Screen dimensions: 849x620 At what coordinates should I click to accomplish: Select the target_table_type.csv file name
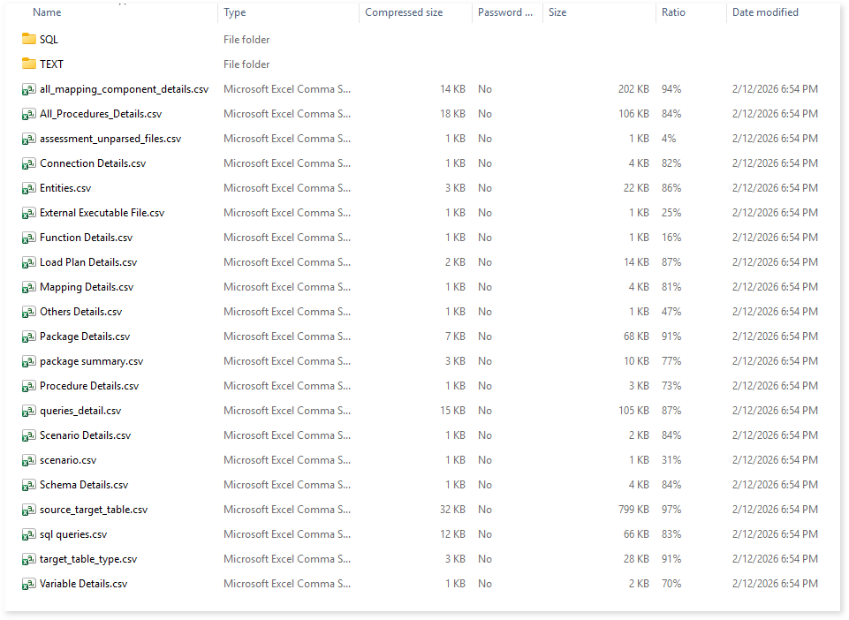(x=88, y=559)
